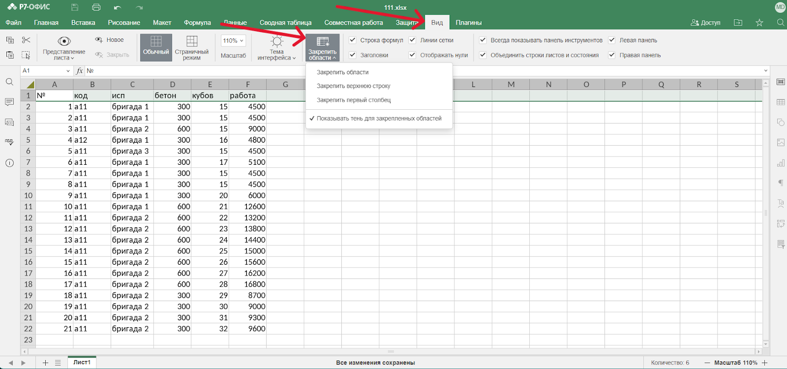This screenshot has height=369, width=787.
Task: Click the Новое sheet view button
Action: [x=109, y=40]
